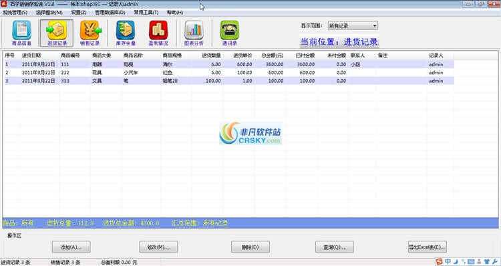This screenshot has height=266, width=501.
Task: Open the 图表分析 chart analysis module
Action: click(x=194, y=33)
